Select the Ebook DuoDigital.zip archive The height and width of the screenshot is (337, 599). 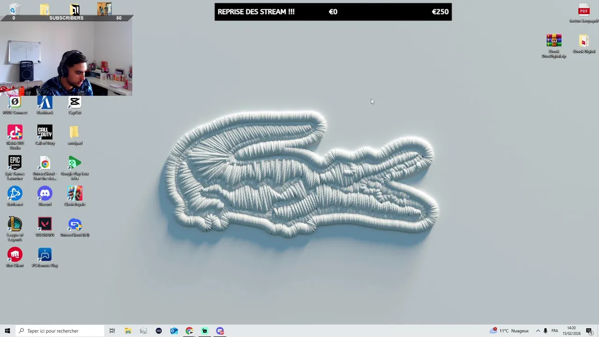click(554, 46)
